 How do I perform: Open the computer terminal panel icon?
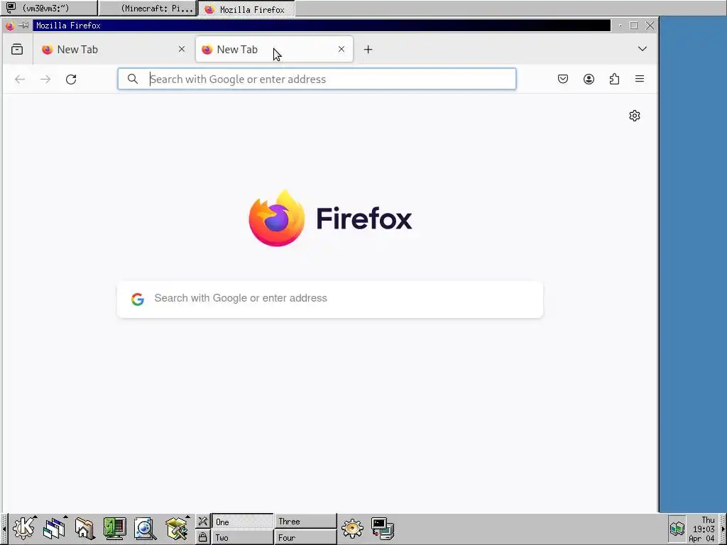pyautogui.click(x=383, y=529)
